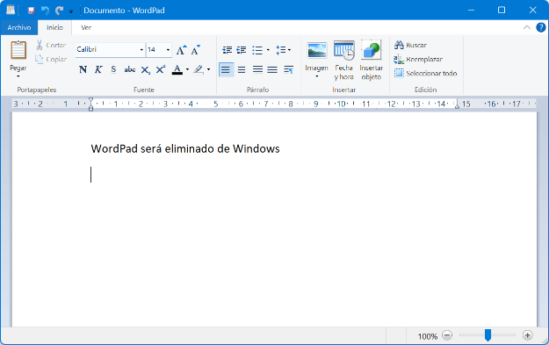
Task: Click the zoom slider handle
Action: pyautogui.click(x=488, y=335)
